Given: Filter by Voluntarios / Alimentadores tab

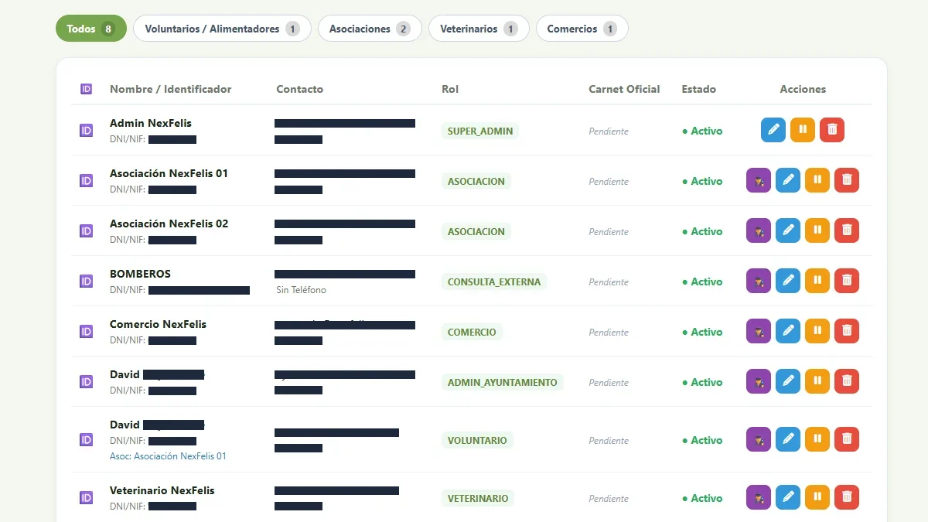Looking at the screenshot, I should (x=222, y=29).
